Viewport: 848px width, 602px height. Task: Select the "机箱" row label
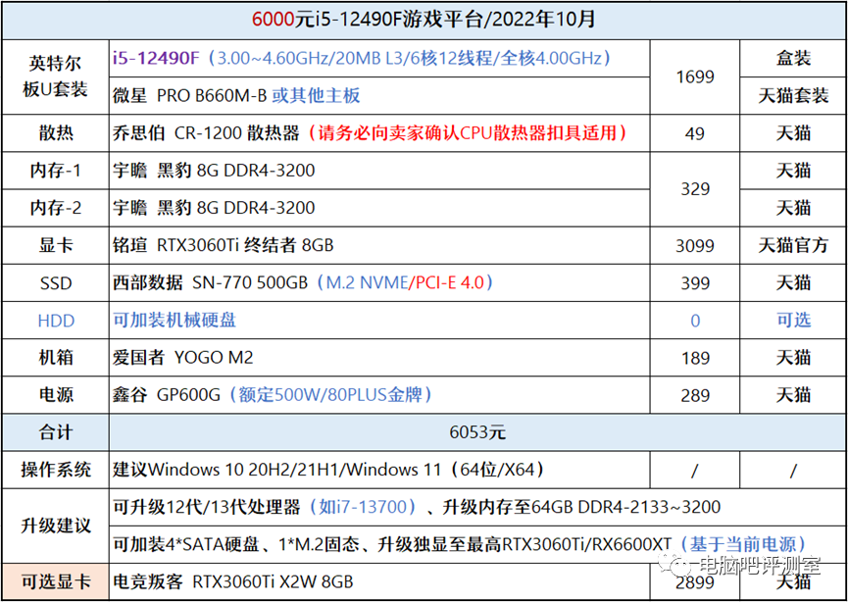[55, 358]
